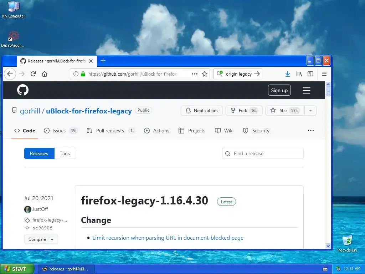Select the Releases button
Viewport: 365px width, 274px height.
(x=39, y=153)
